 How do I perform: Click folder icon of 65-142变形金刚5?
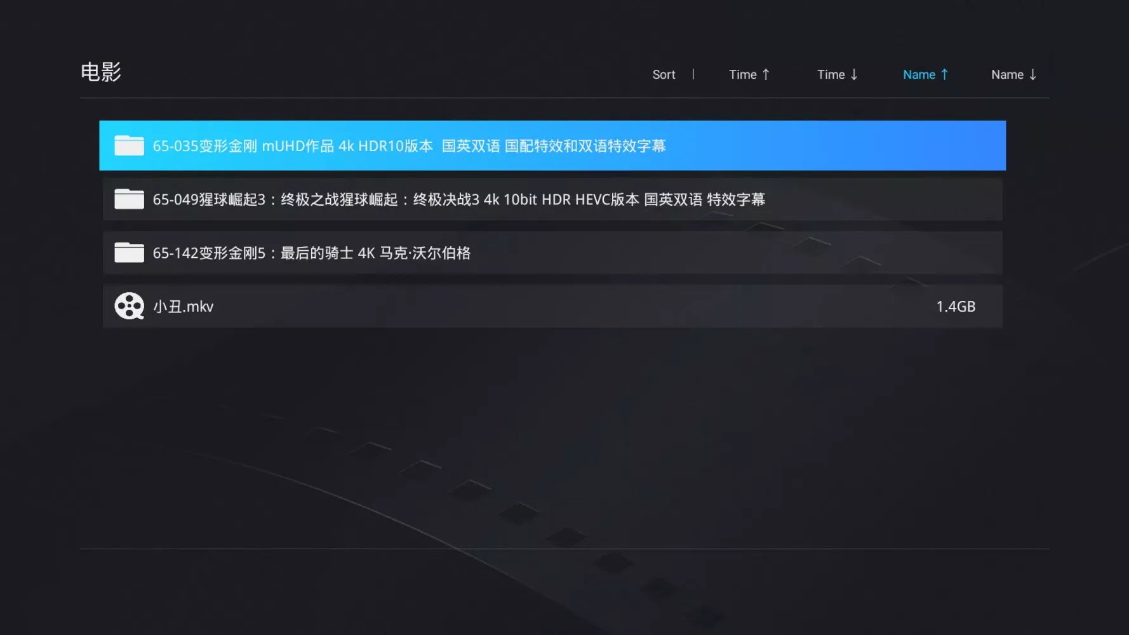click(129, 252)
